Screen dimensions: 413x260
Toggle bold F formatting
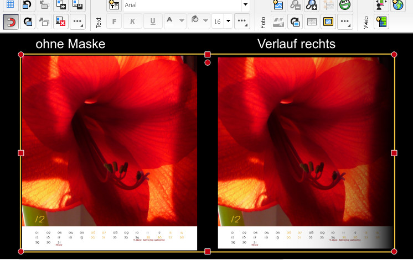pos(114,22)
